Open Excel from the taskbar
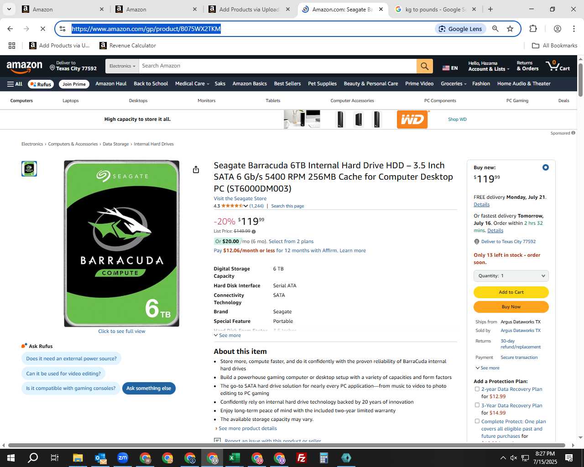584x467 pixels. 235,458
